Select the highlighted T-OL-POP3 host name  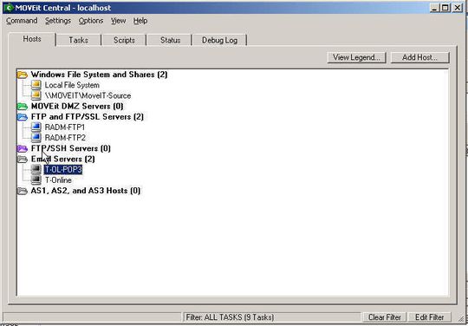[x=63, y=170]
